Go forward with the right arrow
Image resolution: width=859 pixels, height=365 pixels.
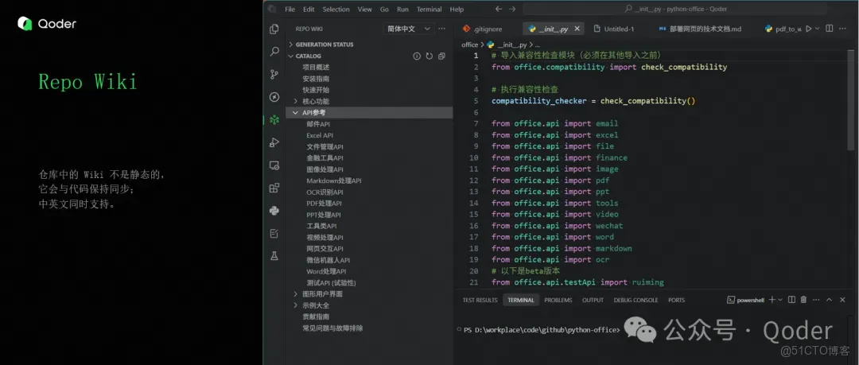(512, 10)
